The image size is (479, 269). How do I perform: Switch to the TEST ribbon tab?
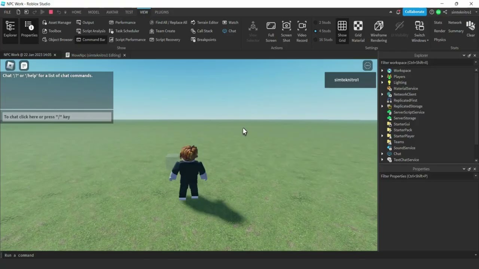click(x=129, y=12)
